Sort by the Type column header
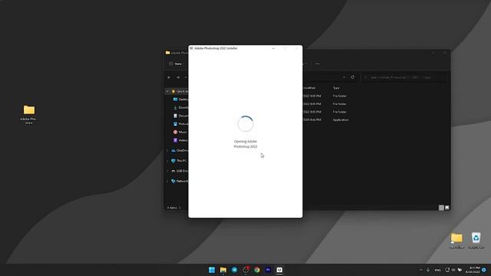Viewport: 491px width, 276px height. coord(336,88)
